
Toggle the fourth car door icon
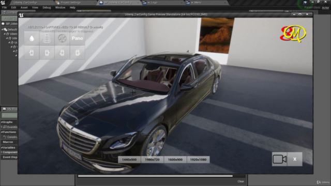point(78,53)
